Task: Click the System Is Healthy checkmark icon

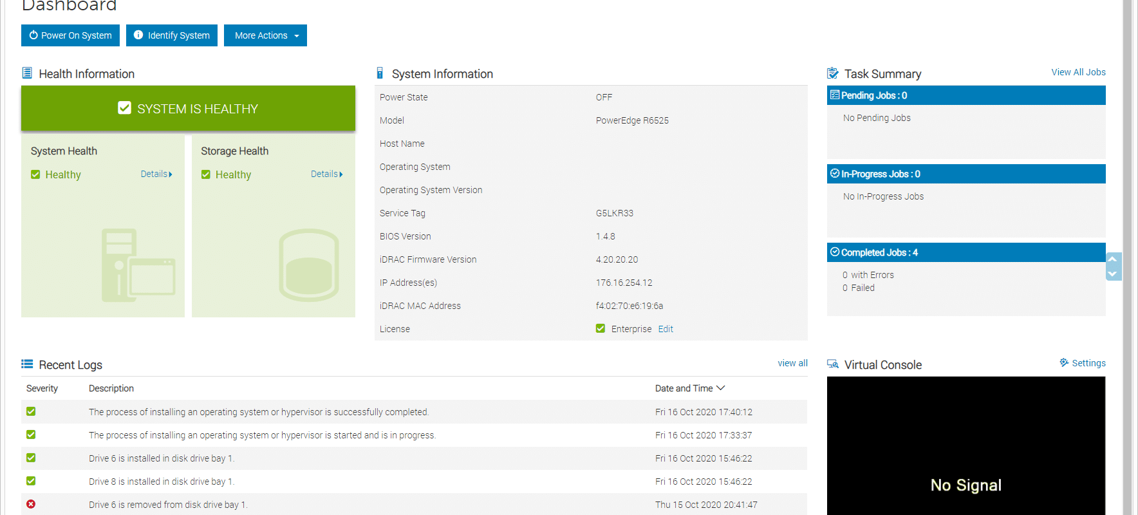Action: (124, 108)
